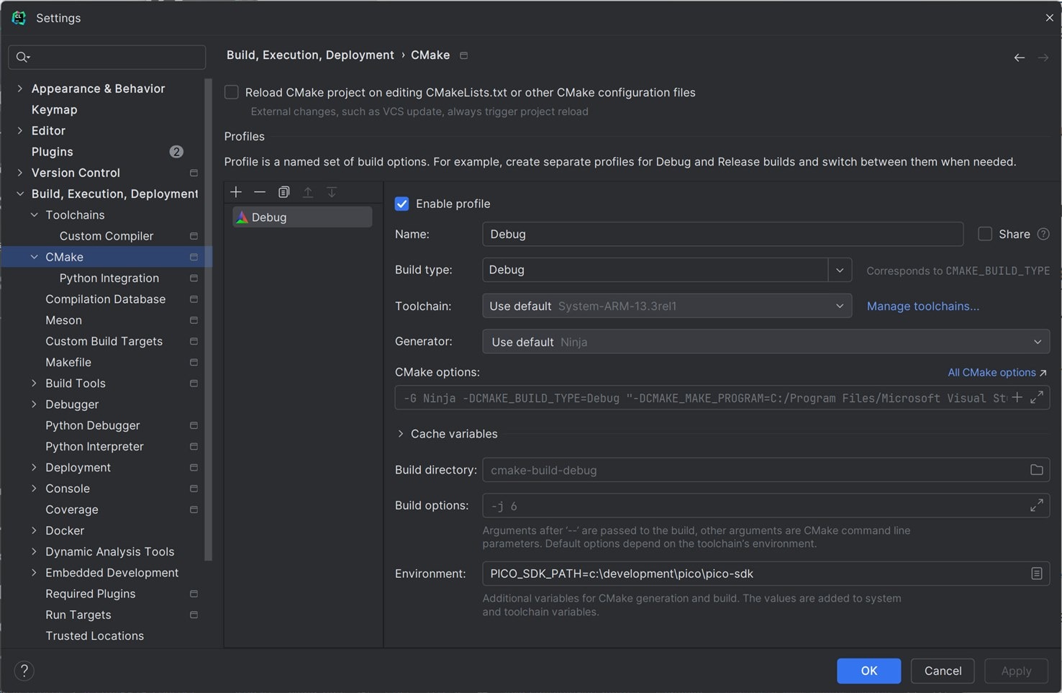Viewport: 1062px width, 693px height.
Task: Check the Share checkbox
Action: pyautogui.click(x=985, y=234)
